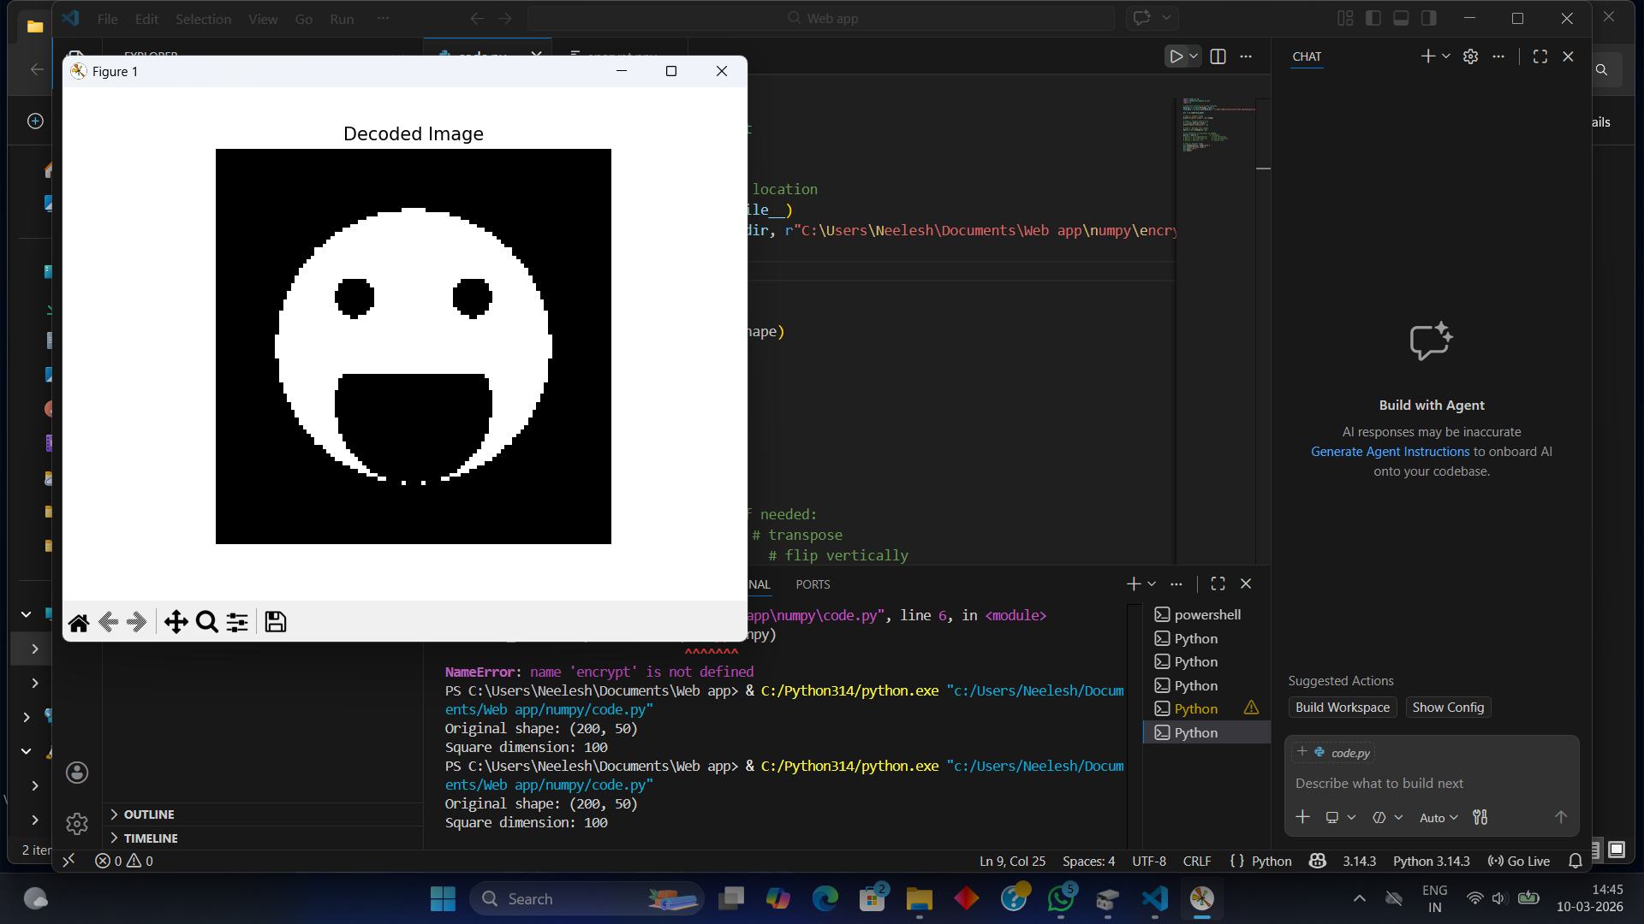
Task: Toggle the bottom panel layout icon
Action: [1401, 18]
